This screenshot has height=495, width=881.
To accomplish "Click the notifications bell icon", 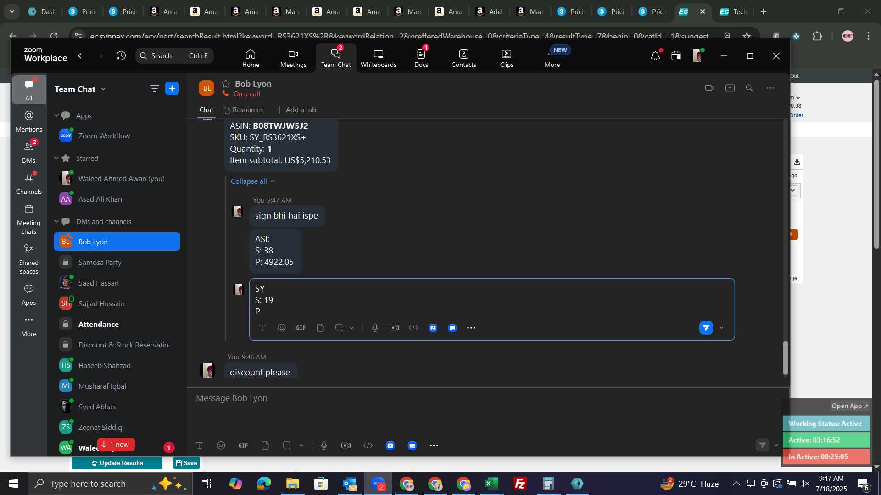I will pos(655,56).
